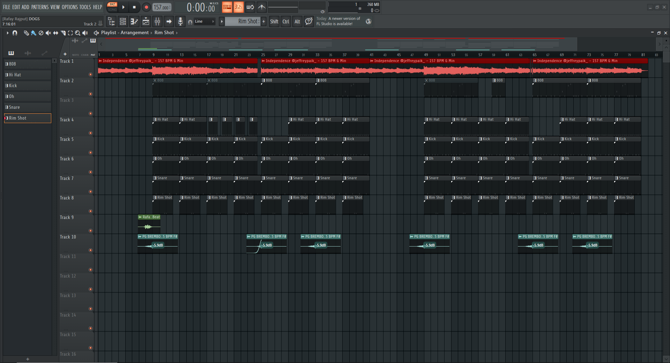This screenshot has width=670, height=363.
Task: Click the Record button
Action: click(146, 7)
